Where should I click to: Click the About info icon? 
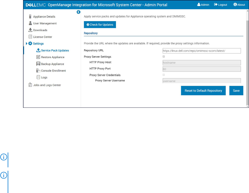point(235,5)
